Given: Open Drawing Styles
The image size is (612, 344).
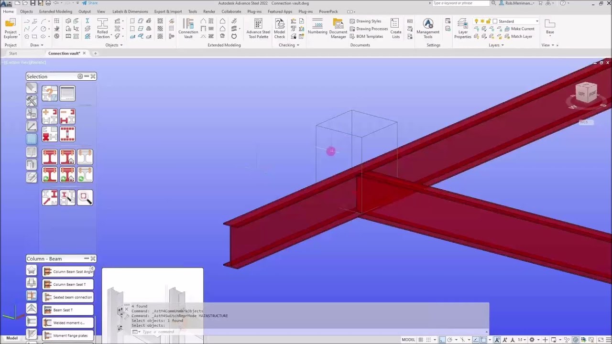Looking at the screenshot, I should tap(365, 21).
